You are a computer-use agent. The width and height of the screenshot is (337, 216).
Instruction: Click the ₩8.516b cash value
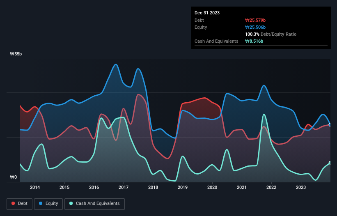254,41
